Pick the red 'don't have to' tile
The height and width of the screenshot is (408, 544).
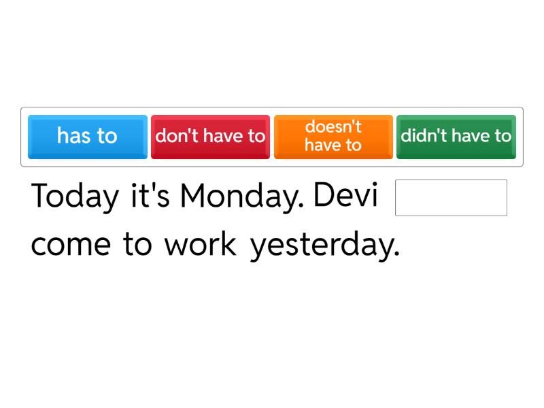coord(210,136)
